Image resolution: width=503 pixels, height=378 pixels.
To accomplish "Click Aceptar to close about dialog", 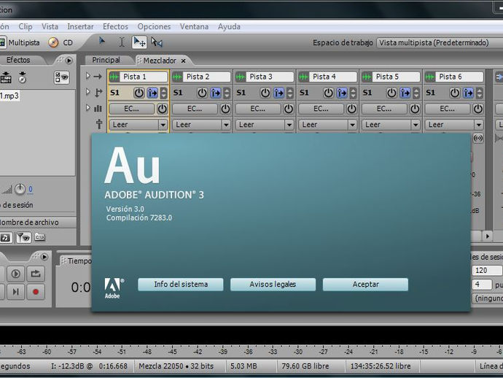I will tap(365, 285).
